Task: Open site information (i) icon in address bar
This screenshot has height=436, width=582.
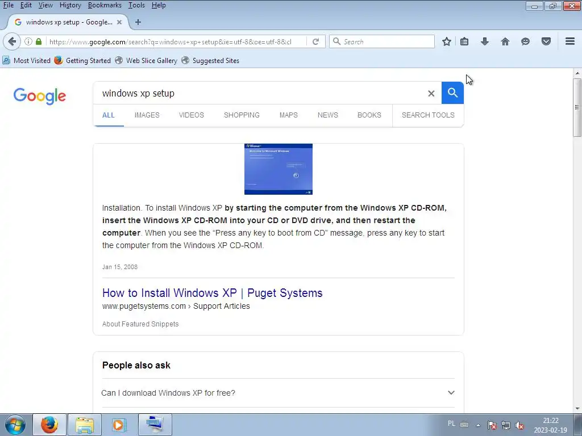Action: click(x=28, y=41)
